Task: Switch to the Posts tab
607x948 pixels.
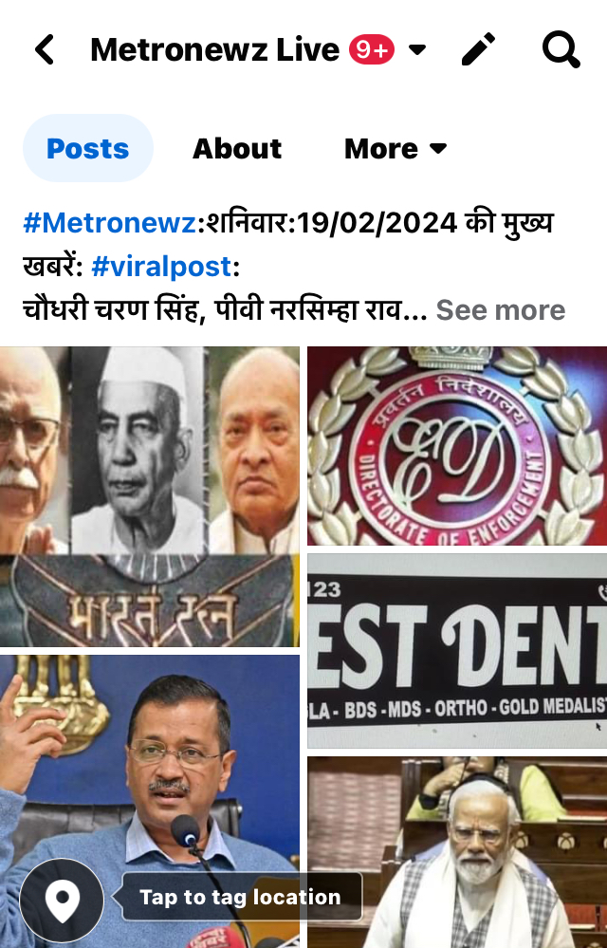Action: 88,148
